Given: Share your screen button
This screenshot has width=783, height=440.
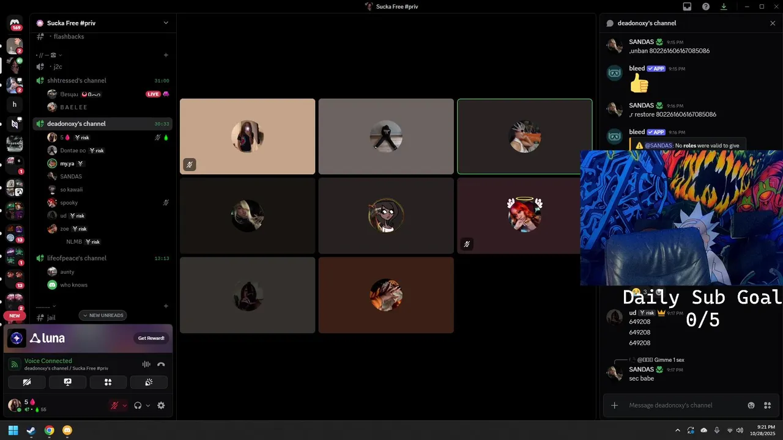Looking at the screenshot, I should click(x=67, y=382).
